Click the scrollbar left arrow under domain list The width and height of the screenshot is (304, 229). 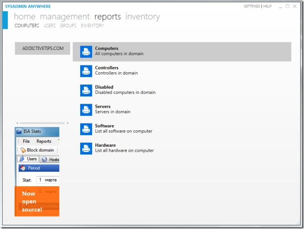pyautogui.click(x=17, y=123)
